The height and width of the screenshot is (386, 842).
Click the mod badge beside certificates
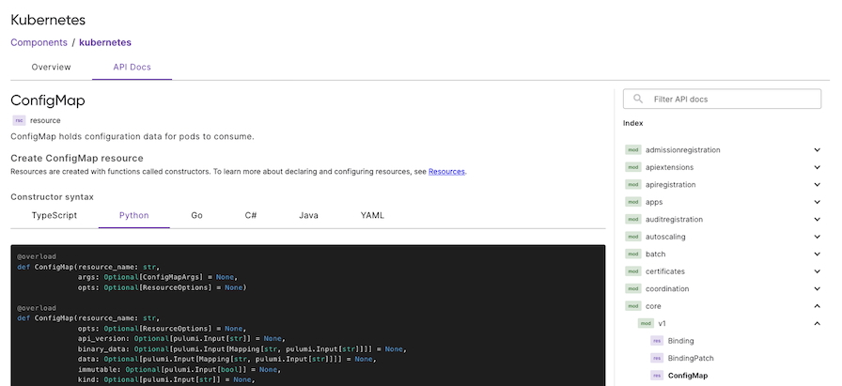pos(633,271)
